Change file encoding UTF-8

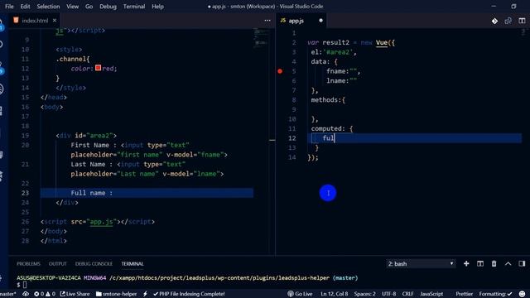(x=388, y=294)
